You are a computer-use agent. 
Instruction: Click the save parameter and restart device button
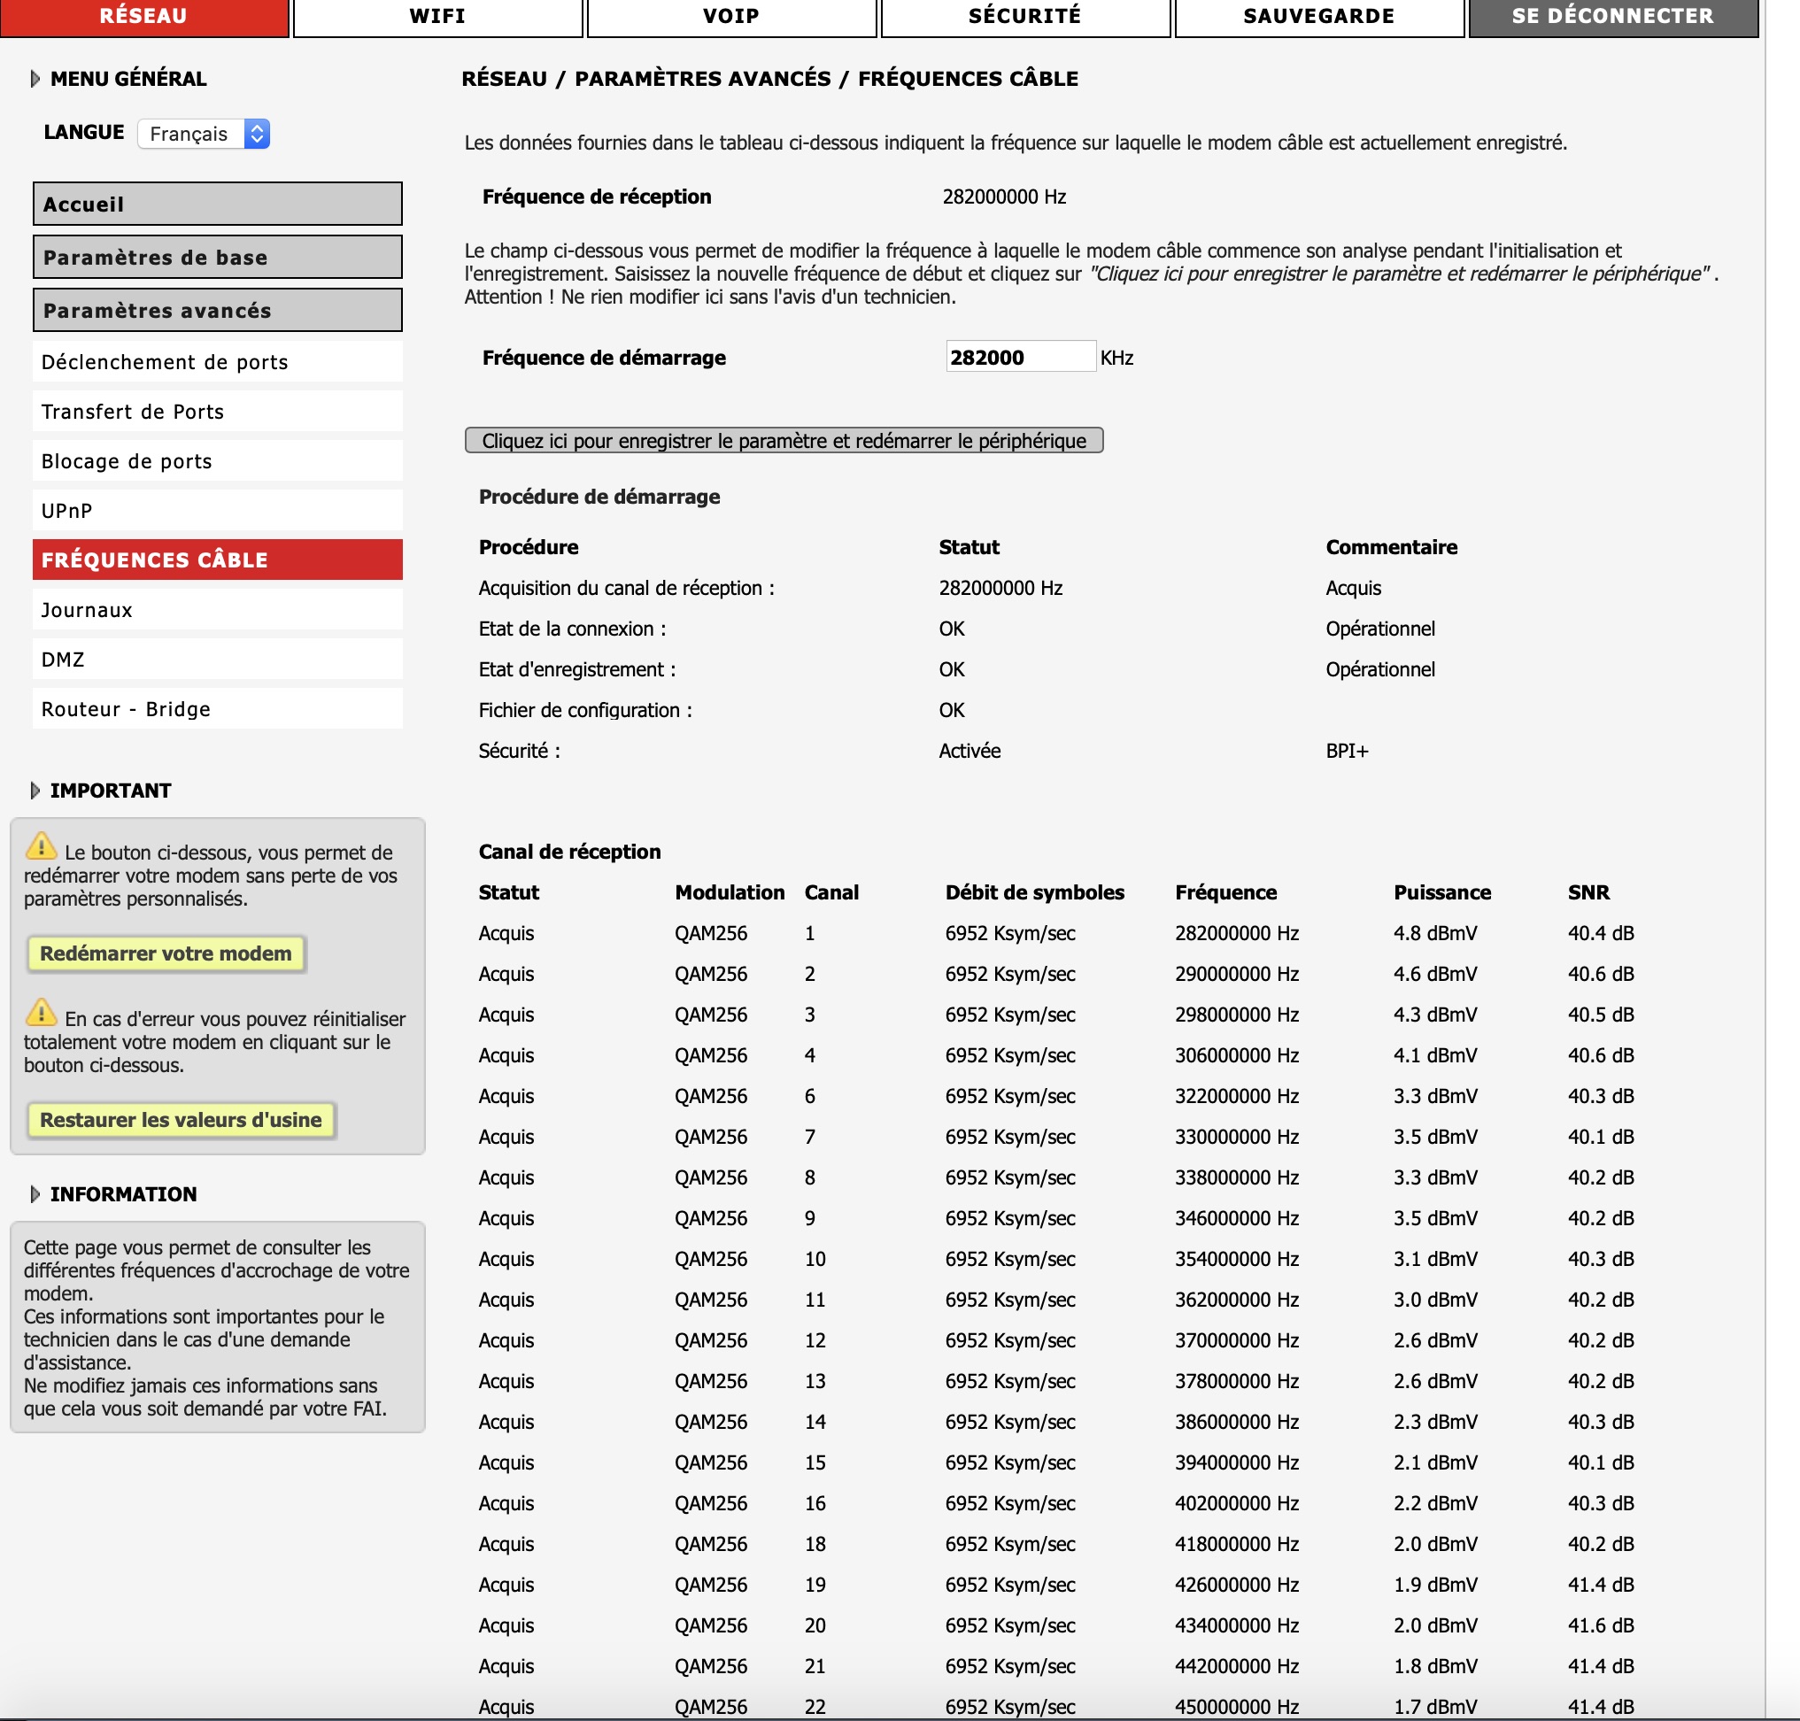tap(784, 441)
